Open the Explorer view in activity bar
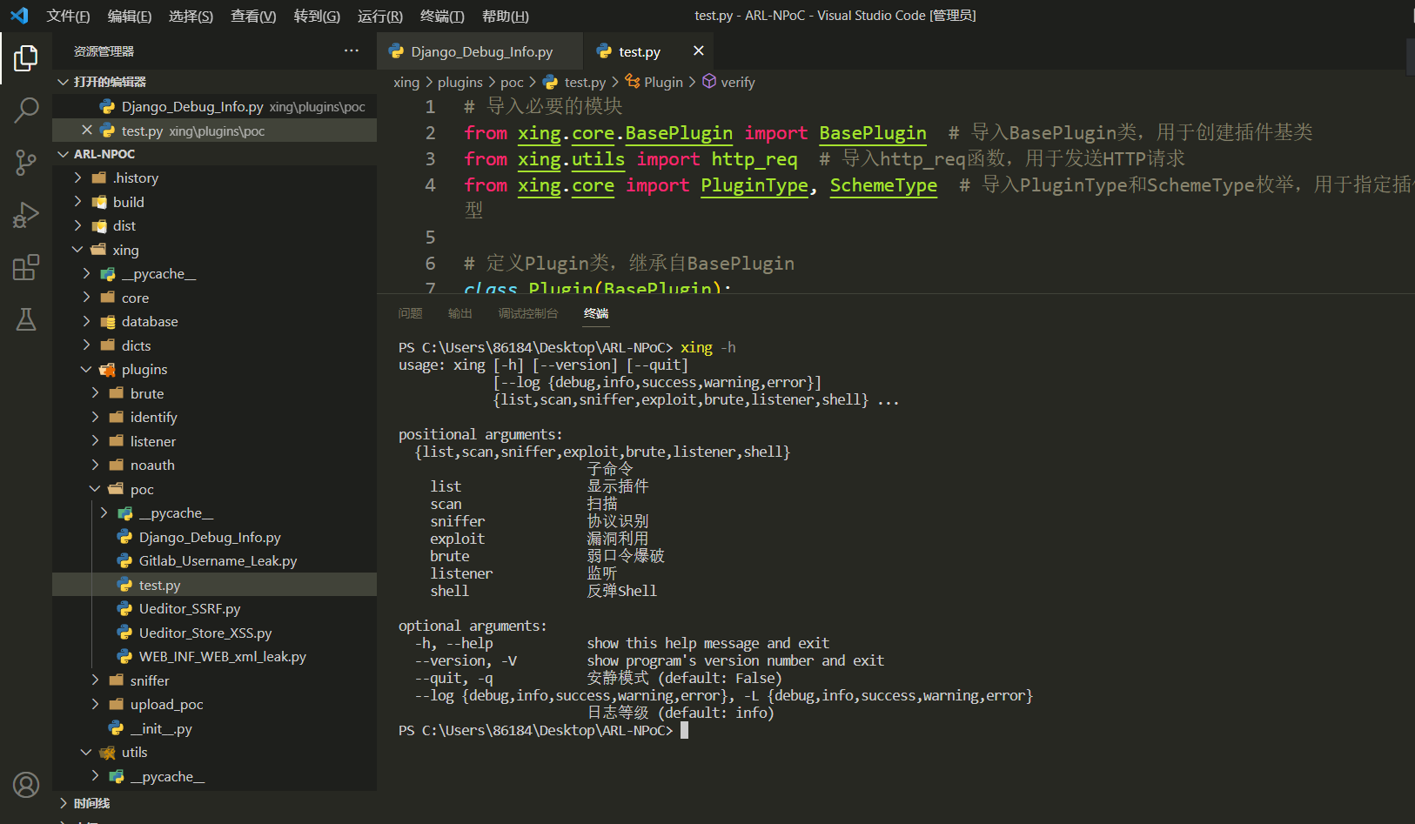This screenshot has height=824, width=1415. point(26,58)
